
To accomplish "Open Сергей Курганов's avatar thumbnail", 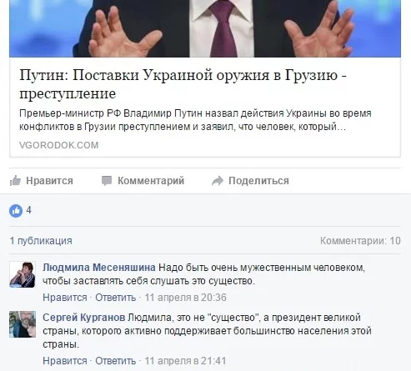I will tap(23, 324).
